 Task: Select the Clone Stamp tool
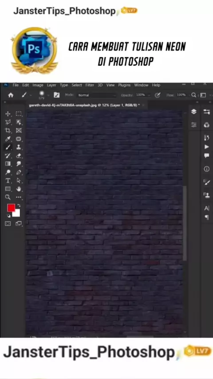[19, 147]
